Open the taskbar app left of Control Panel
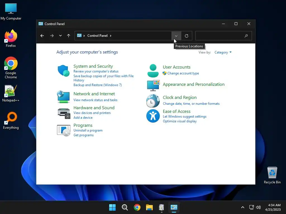Screen dimensions: 286x214 [x=161, y=207]
